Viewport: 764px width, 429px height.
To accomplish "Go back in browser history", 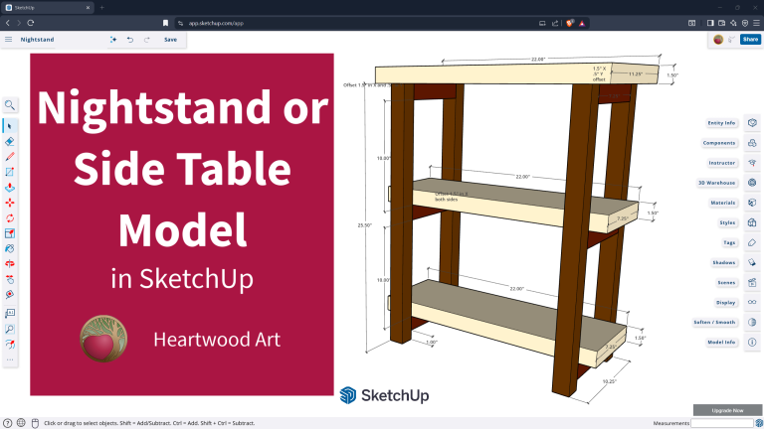I will pos(8,23).
